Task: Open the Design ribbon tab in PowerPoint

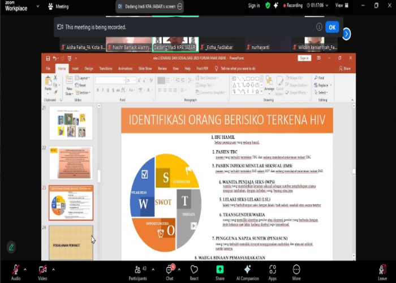Action: 89,68
